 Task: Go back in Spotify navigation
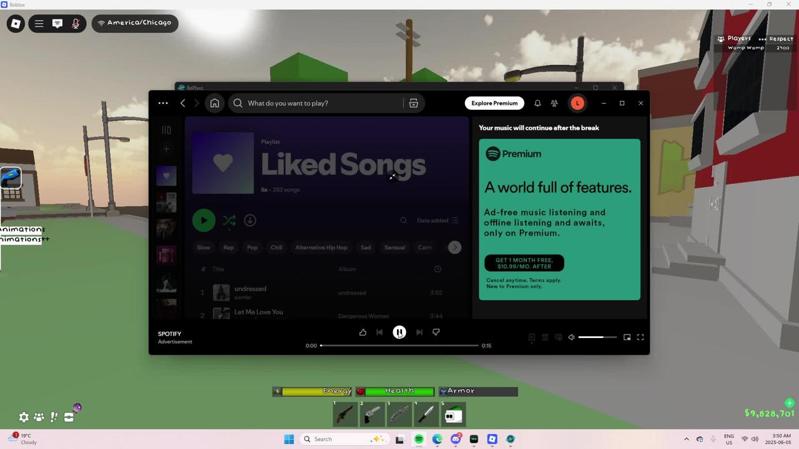coord(182,104)
